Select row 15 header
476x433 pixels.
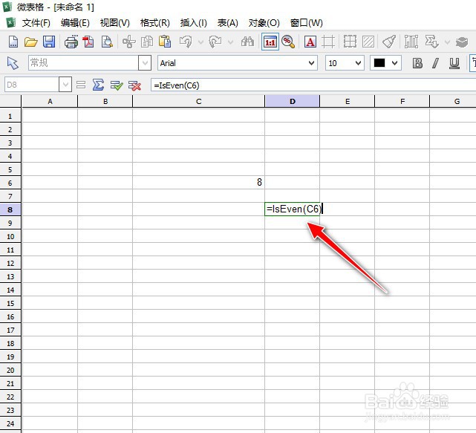tap(10, 303)
